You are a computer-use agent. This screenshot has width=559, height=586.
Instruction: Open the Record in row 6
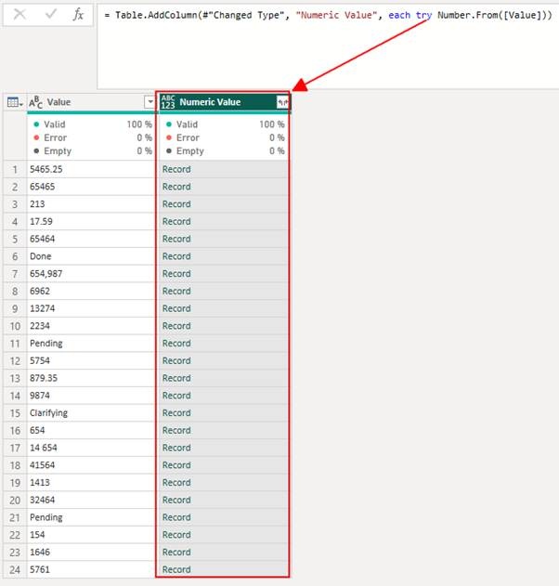[176, 256]
